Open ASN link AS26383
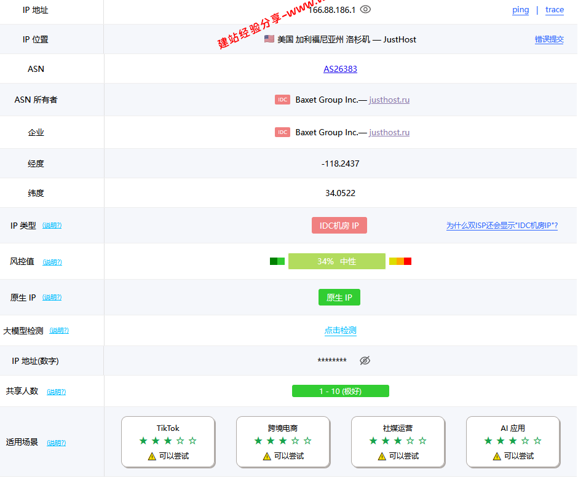Screen dimensions: 578x477 pyautogui.click(x=340, y=69)
